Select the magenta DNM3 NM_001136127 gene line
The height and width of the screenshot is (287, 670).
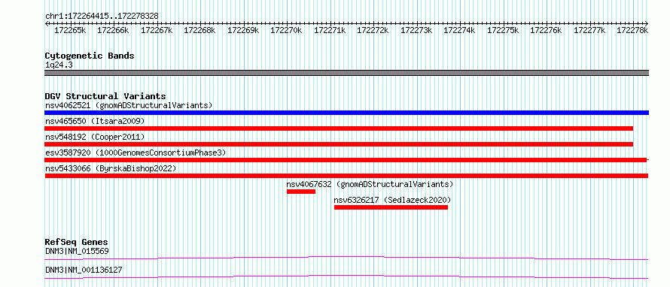tap(346, 276)
